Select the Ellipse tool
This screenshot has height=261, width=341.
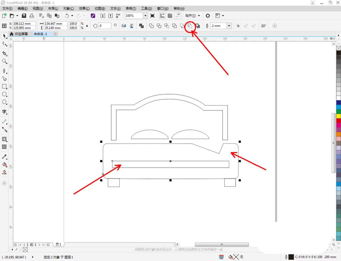pos(4,94)
